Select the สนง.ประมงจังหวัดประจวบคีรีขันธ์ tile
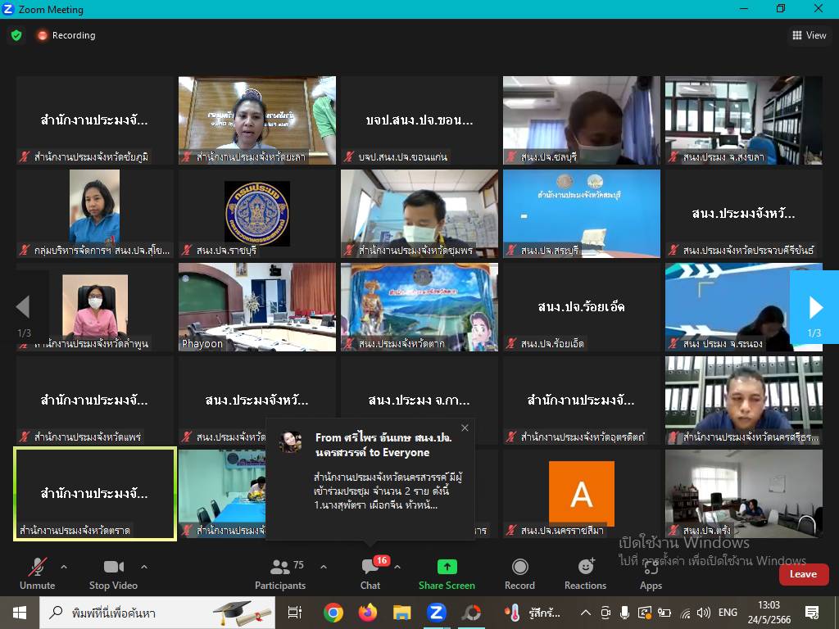This screenshot has height=629, width=839. click(744, 214)
